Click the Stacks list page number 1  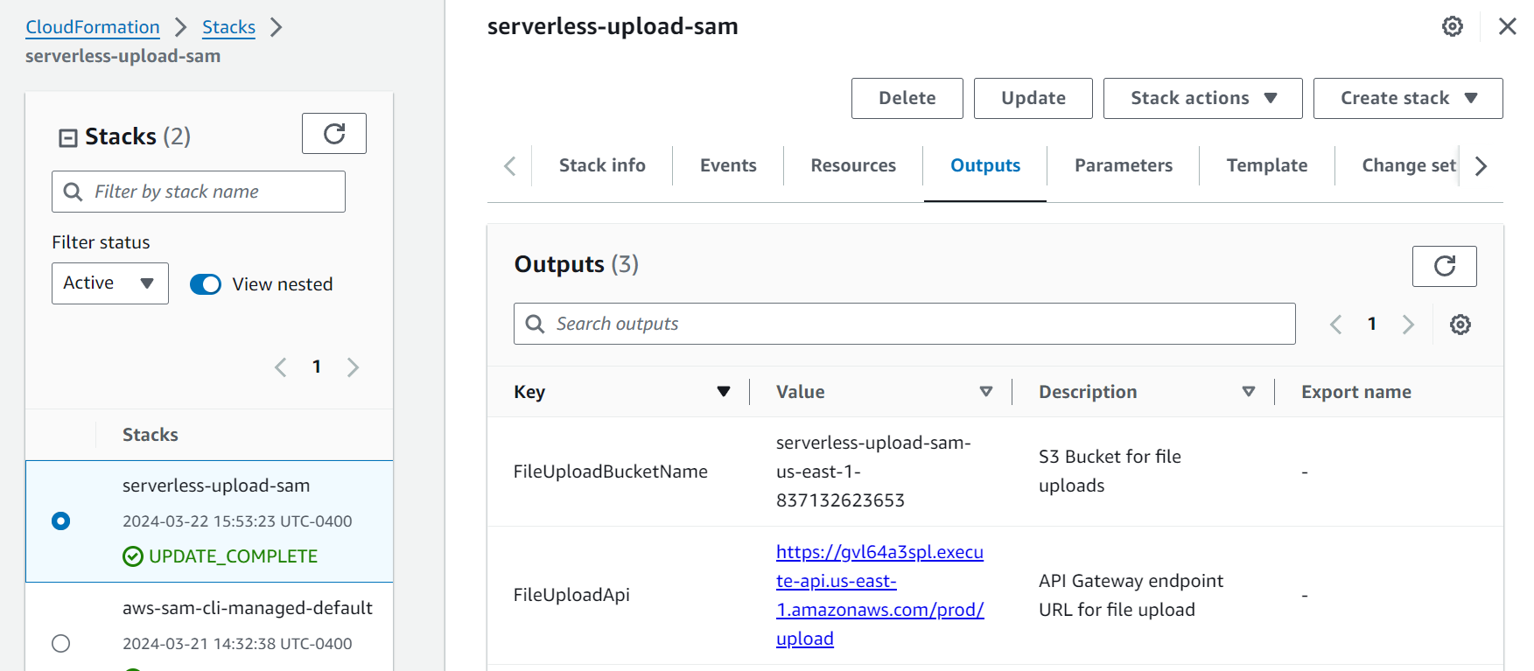pyautogui.click(x=317, y=367)
